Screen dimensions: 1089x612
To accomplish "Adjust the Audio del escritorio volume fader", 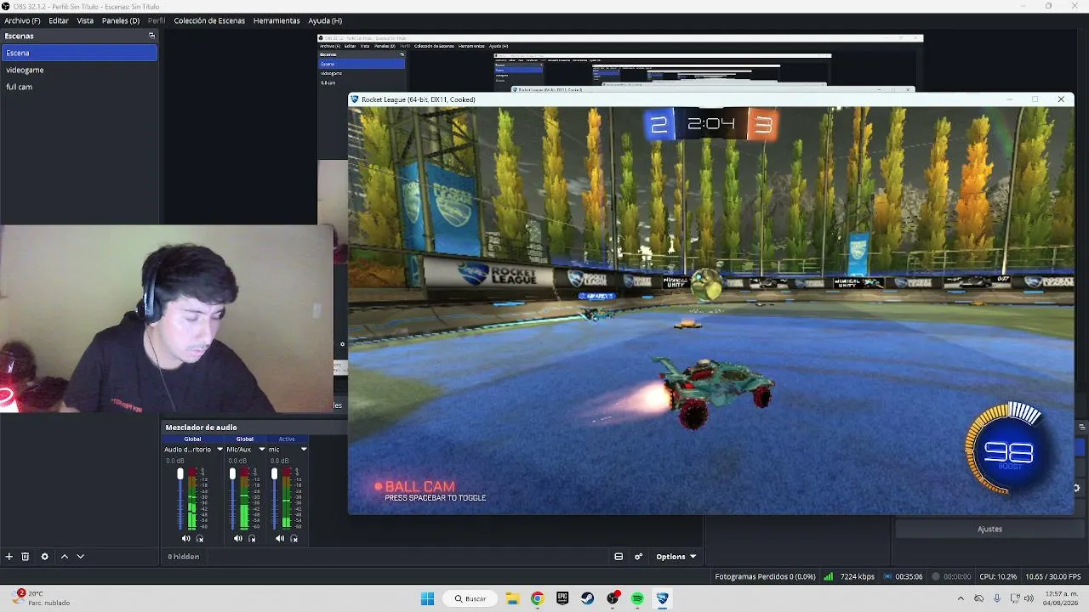I will [x=180, y=473].
